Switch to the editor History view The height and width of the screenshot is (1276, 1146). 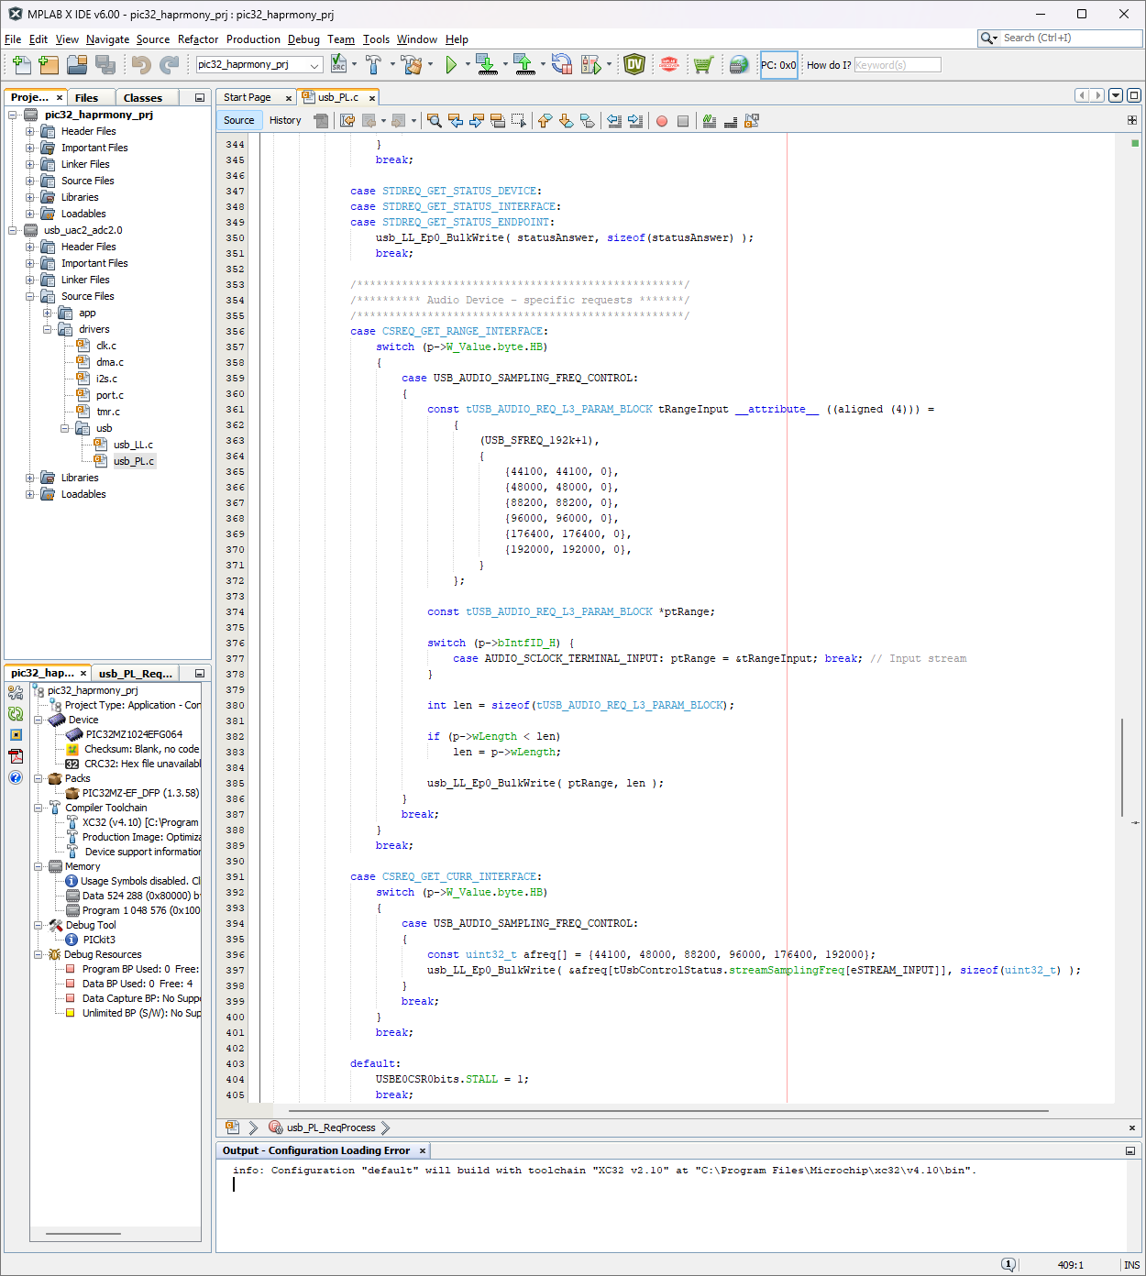point(285,121)
